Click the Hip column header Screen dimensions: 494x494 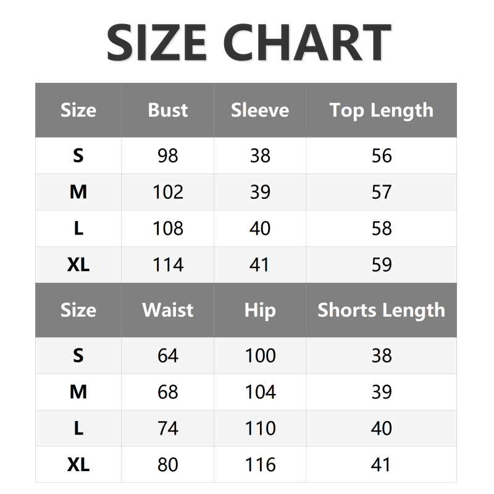point(260,310)
